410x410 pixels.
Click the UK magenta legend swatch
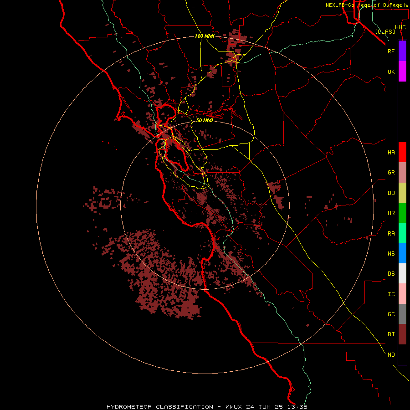coord(402,71)
